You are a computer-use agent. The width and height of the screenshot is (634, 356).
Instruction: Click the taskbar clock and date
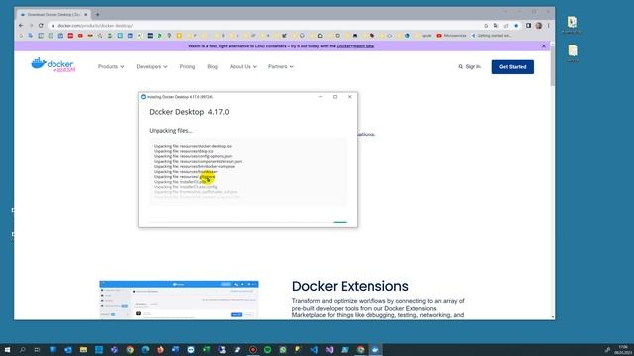(x=623, y=350)
